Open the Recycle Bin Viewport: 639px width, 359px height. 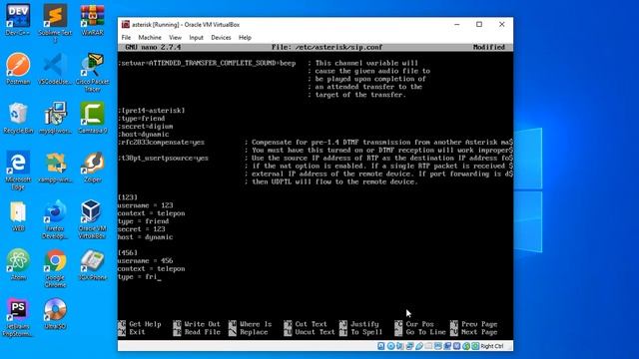(18, 118)
